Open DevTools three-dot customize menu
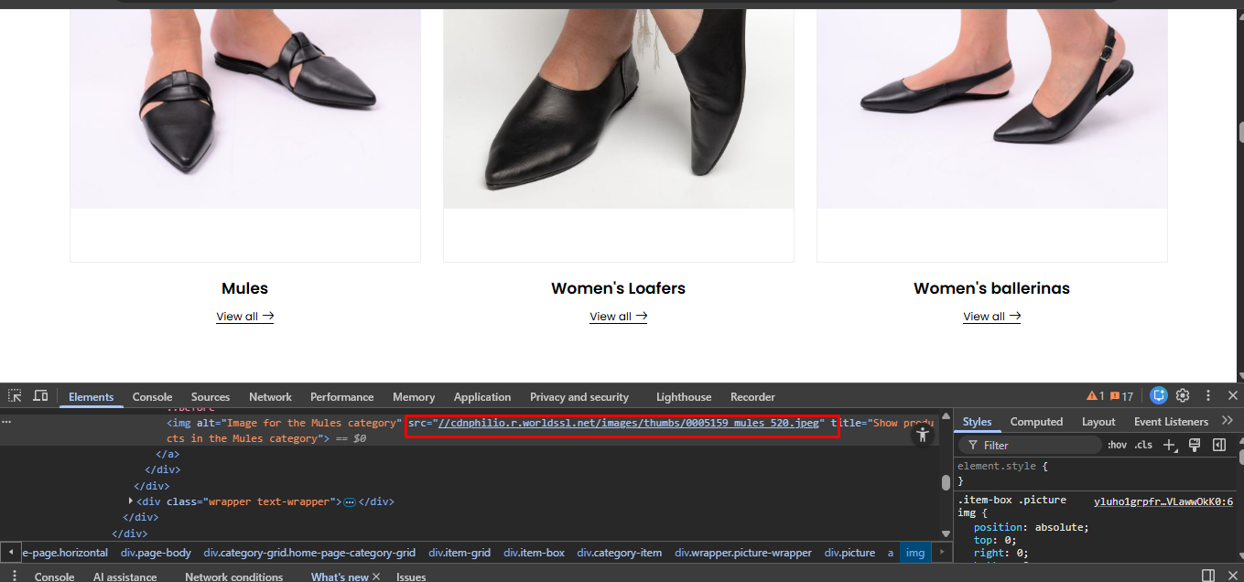This screenshot has height=582, width=1244. [x=1208, y=396]
